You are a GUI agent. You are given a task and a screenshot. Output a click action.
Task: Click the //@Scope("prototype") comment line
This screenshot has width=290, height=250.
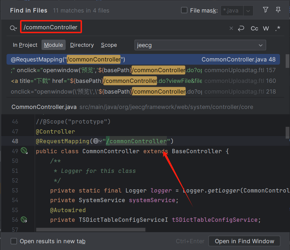point(73,121)
